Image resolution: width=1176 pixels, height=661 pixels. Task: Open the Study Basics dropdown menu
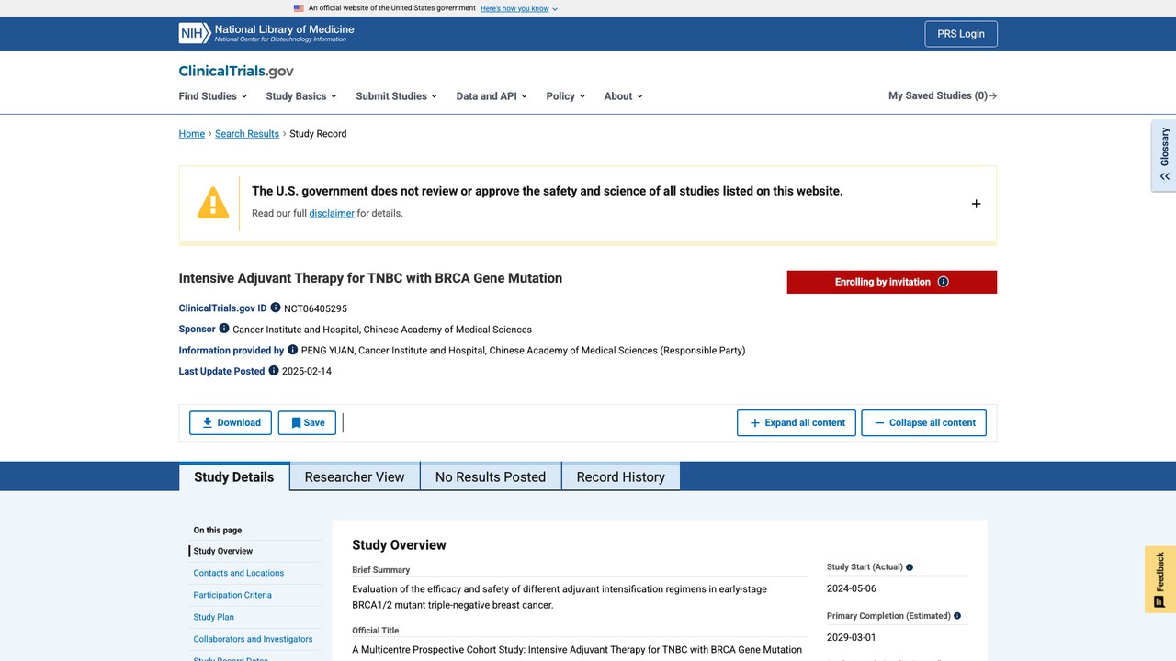coord(301,95)
